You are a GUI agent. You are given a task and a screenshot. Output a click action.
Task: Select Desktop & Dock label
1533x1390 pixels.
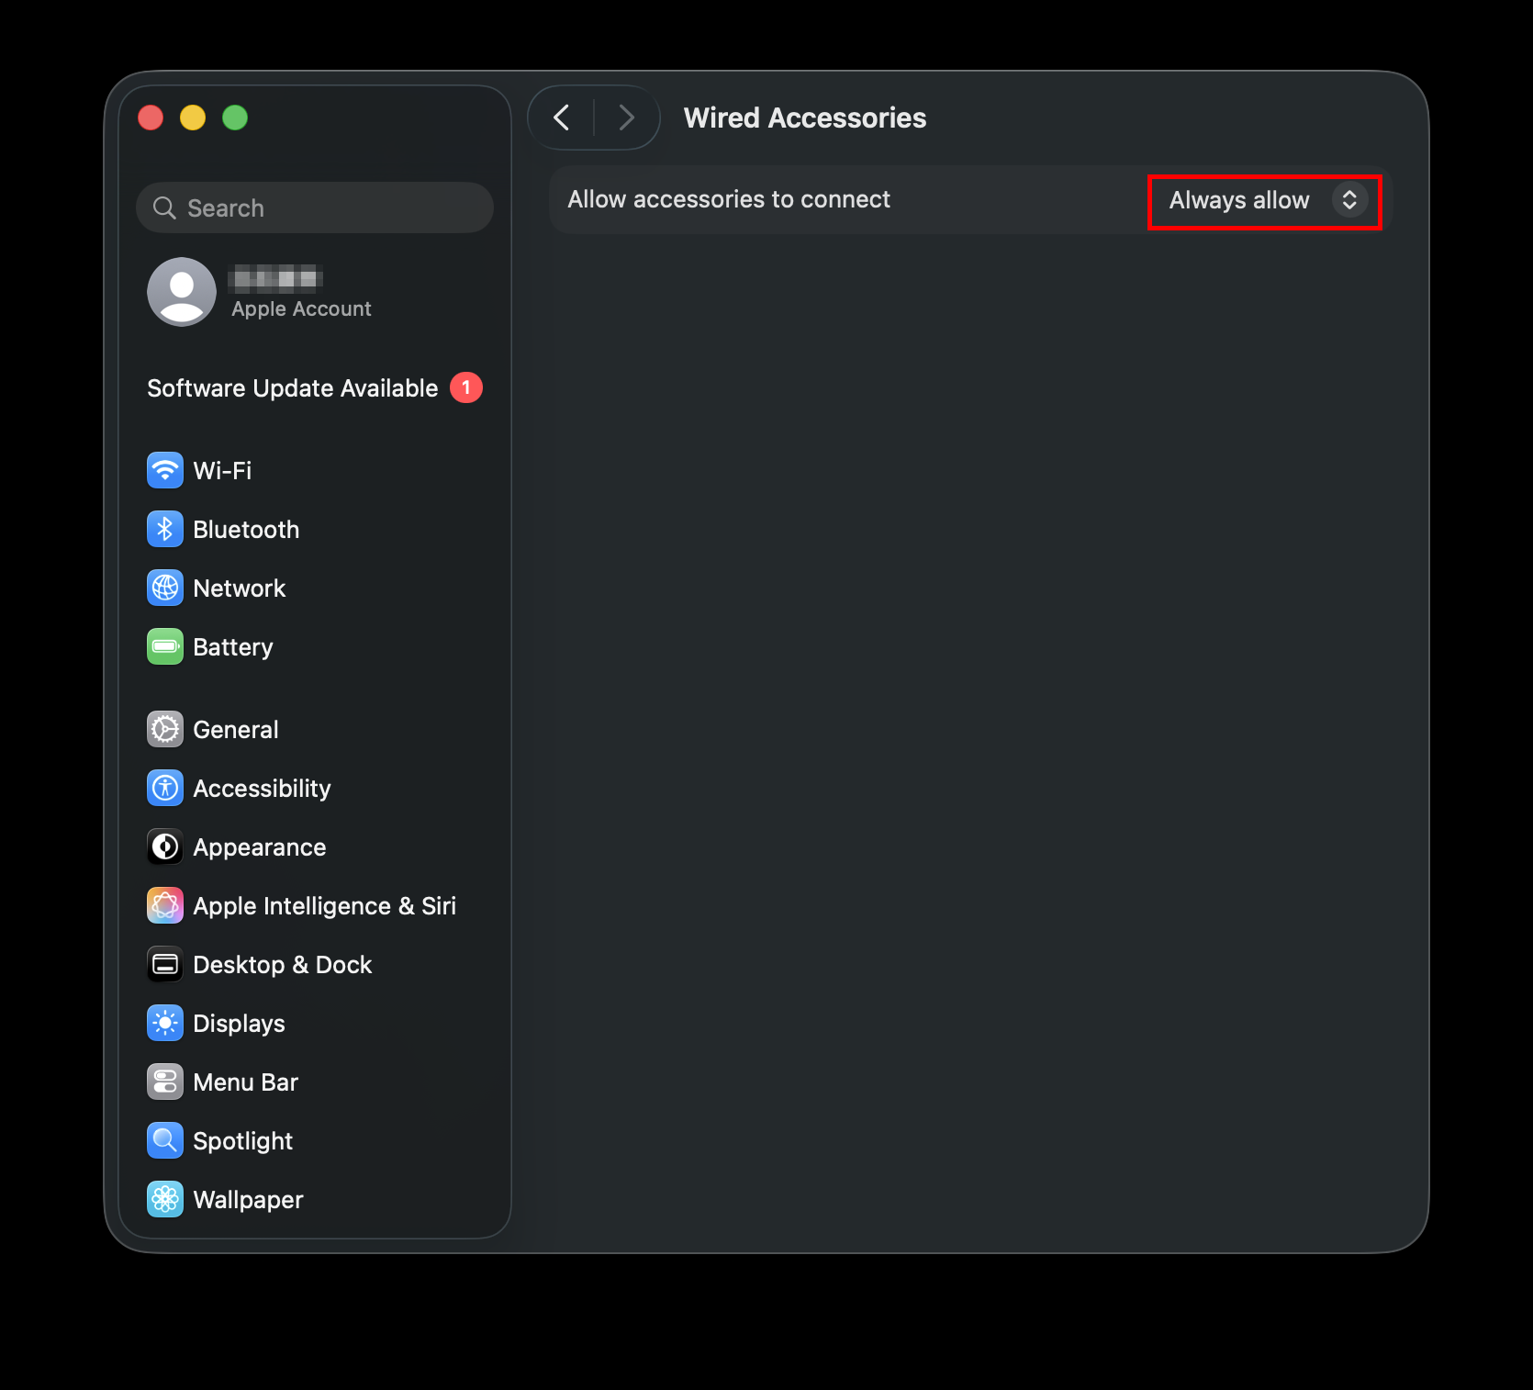point(283,965)
